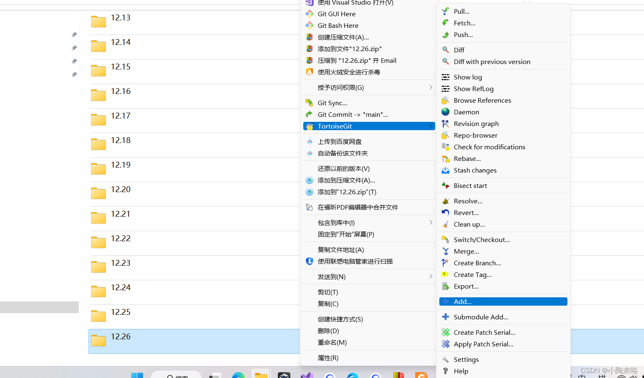Open TortoiseGit Help

pos(461,371)
